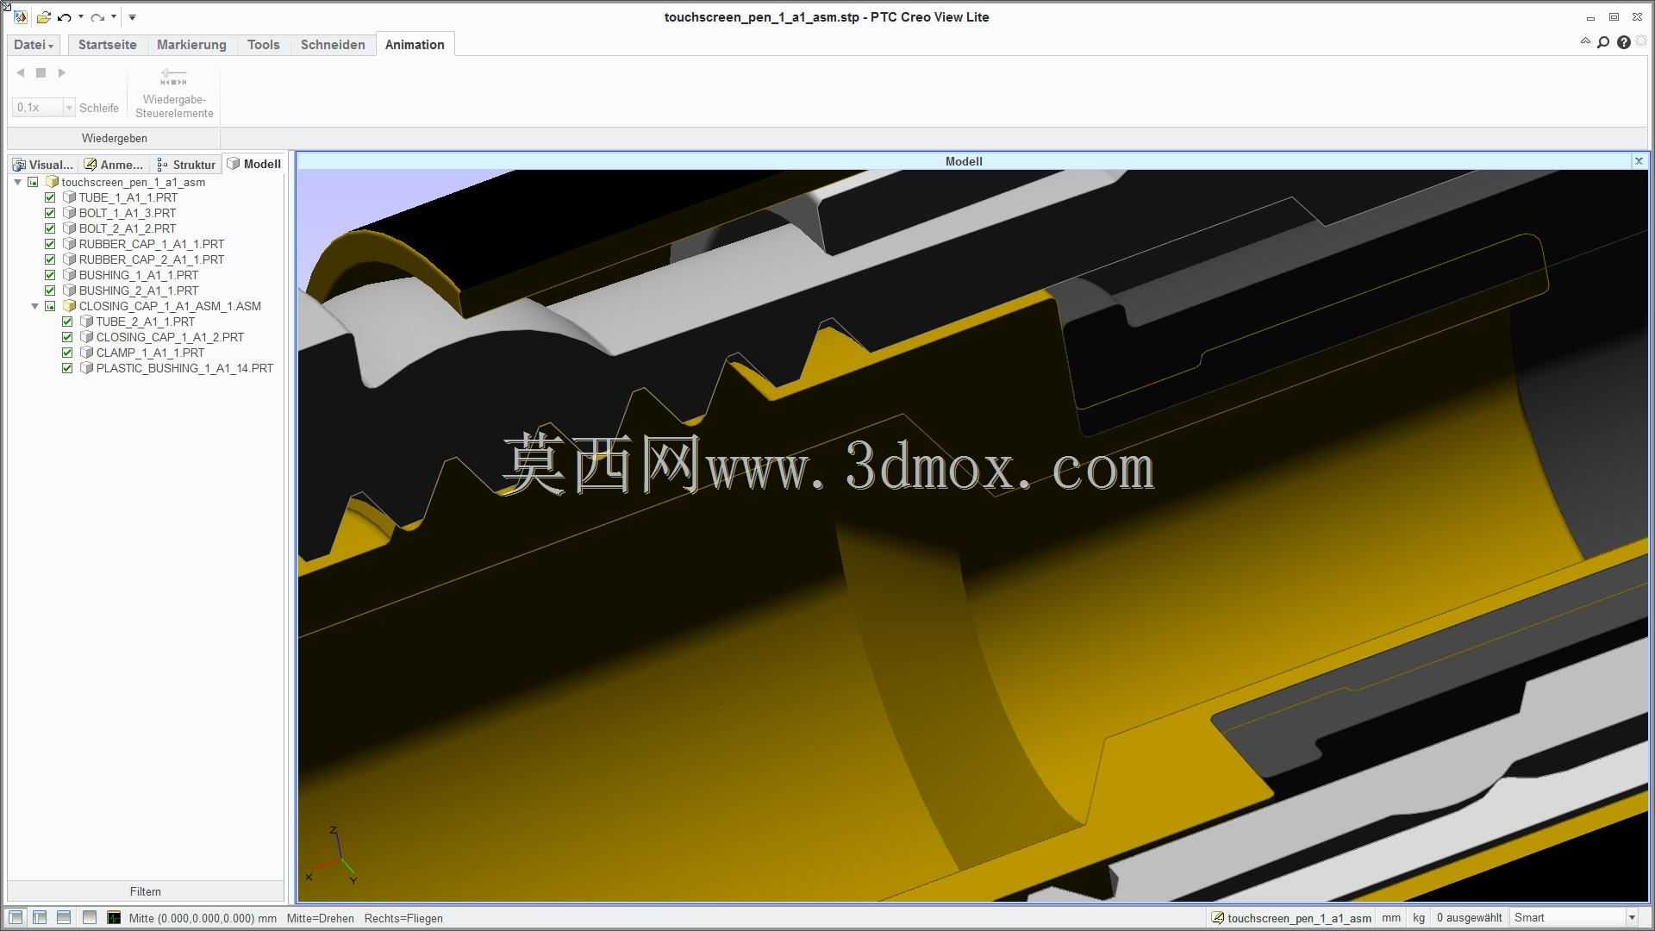
Task: Open the redo history dropdown arrow
Action: click(114, 17)
